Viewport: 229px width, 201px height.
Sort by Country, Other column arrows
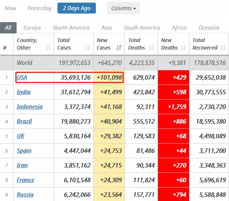point(48,48)
